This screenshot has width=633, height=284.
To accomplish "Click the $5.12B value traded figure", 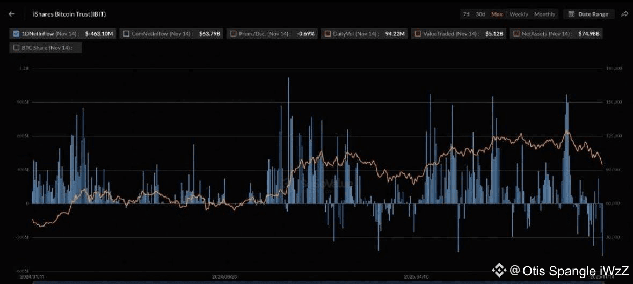I will coord(494,34).
